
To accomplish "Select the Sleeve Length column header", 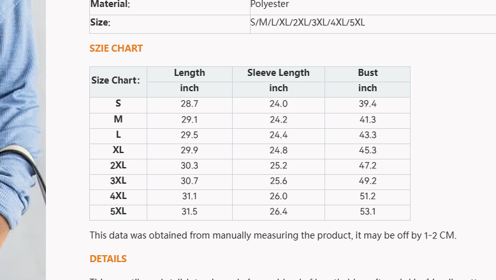I will pos(278,73).
